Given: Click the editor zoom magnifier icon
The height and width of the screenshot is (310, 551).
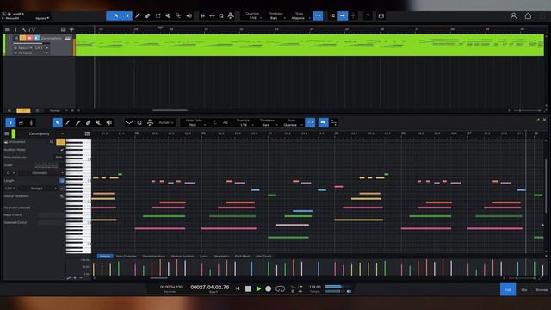Looking at the screenshot, I should (139, 122).
